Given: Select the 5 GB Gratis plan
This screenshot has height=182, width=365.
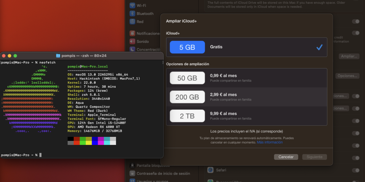Looking at the screenshot, I should (246, 47).
